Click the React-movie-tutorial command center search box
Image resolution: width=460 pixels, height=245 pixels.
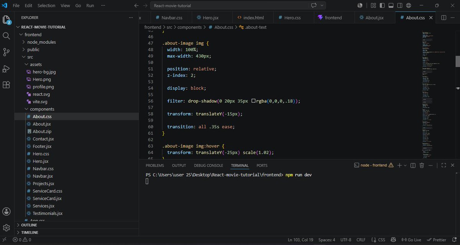point(229,6)
